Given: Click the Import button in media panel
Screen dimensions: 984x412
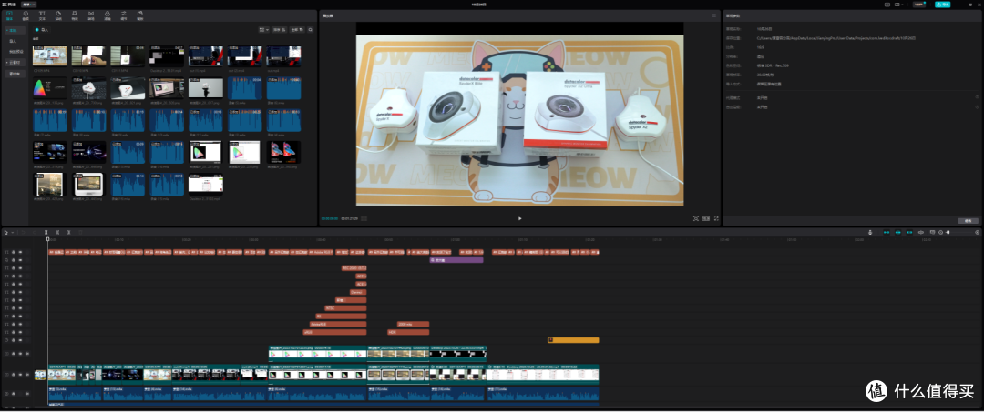Looking at the screenshot, I should click(x=42, y=29).
